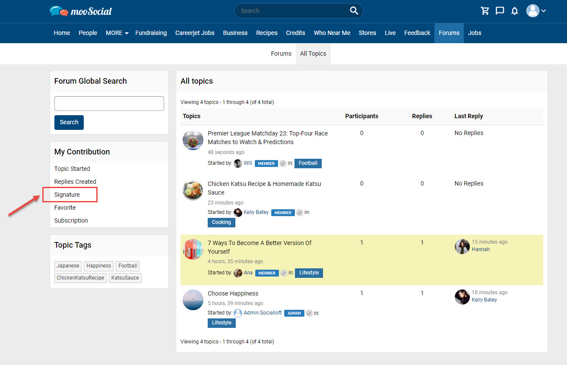567x365 pixels.
Task: Open Who Near Me
Action: tap(332, 33)
